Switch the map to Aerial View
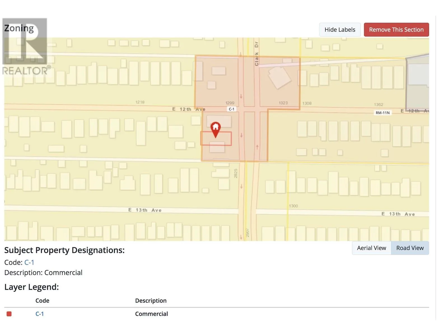The width and height of the screenshot is (448, 336). tap(371, 248)
